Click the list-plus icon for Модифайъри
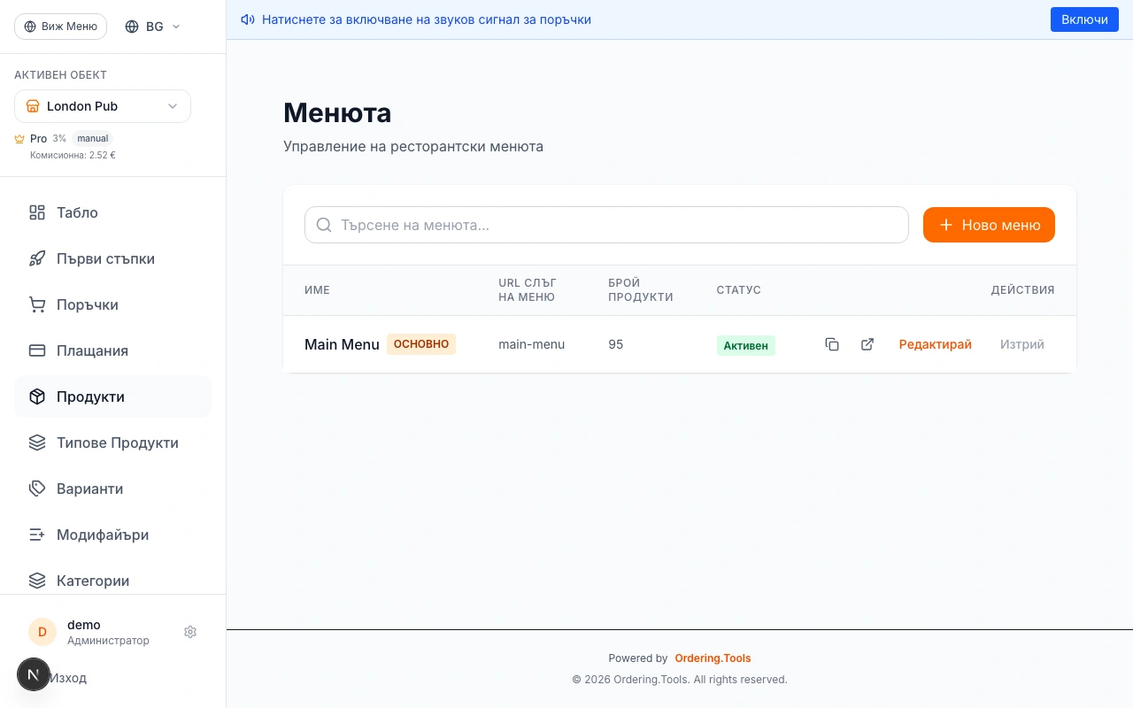The height and width of the screenshot is (708, 1133). click(37, 535)
